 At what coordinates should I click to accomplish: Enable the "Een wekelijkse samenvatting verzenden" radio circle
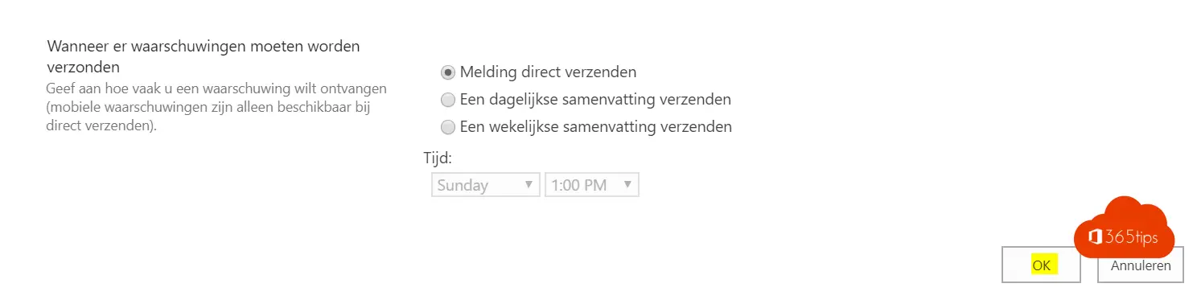pos(448,127)
